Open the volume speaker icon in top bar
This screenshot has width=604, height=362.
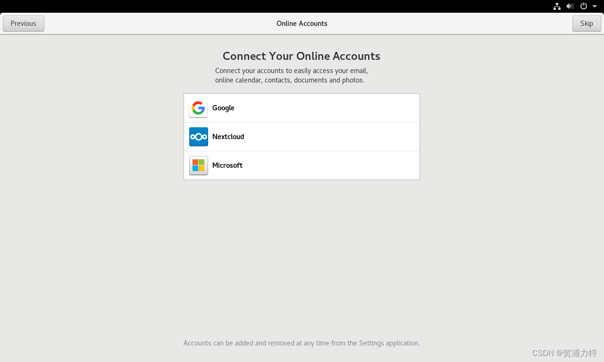570,6
